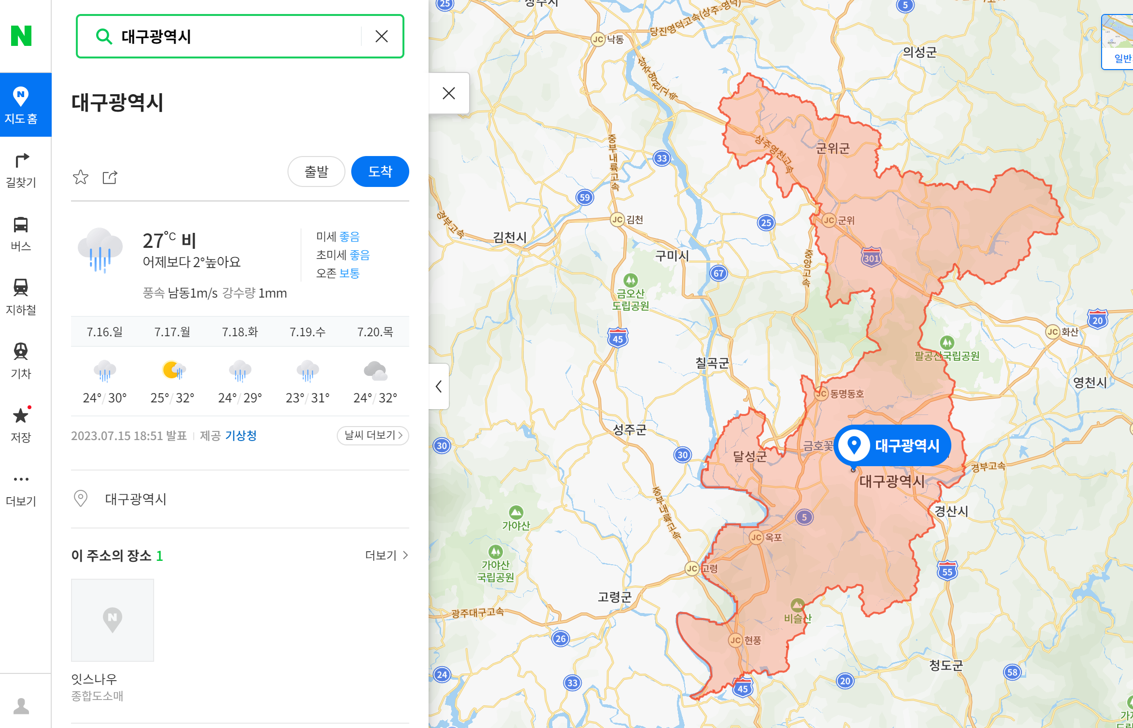This screenshot has height=728, width=1133.
Task: Click the share icon beside the star
Action: [110, 177]
